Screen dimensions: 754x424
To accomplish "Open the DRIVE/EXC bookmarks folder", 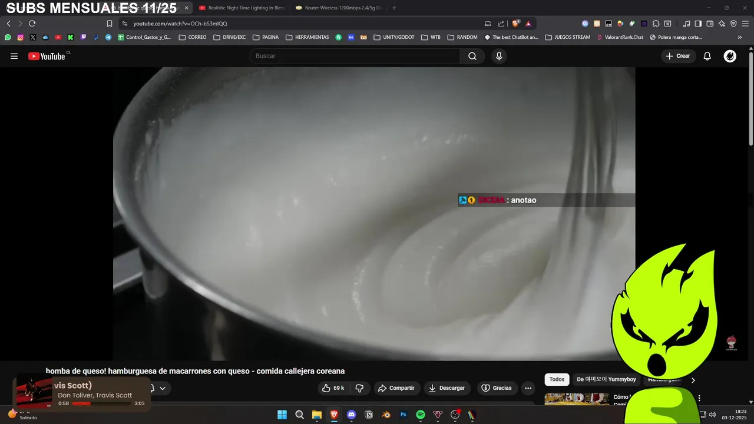I will coord(230,37).
